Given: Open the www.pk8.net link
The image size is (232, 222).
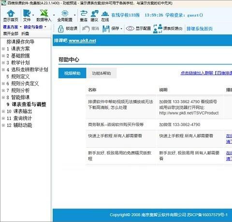Looking at the screenshot, I should (82, 41).
